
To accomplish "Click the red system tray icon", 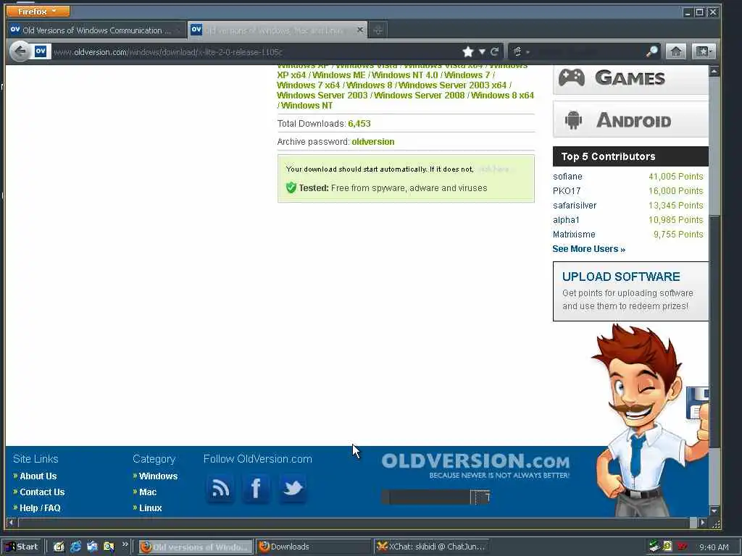I will (x=682, y=547).
